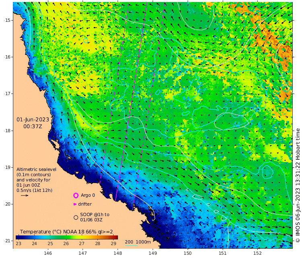This screenshot has width=302, height=258.
Task: Click the magenta drifter arrow symbol
Action: (x=75, y=204)
